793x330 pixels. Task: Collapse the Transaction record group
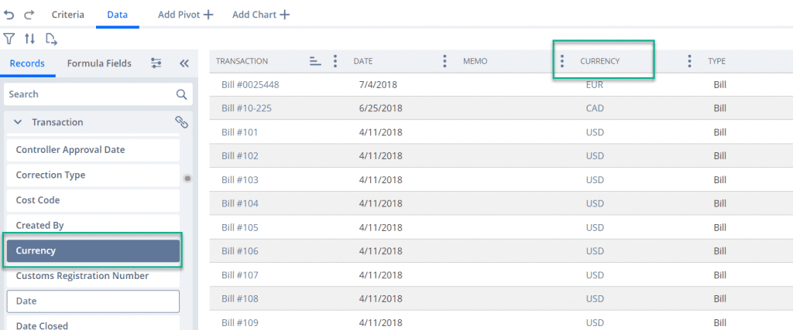18,122
